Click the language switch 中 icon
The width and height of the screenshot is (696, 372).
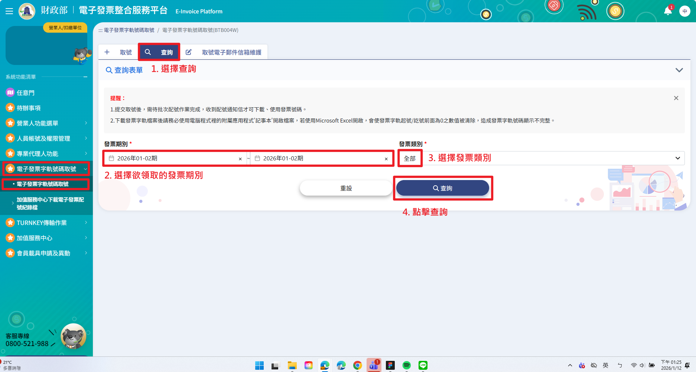(684, 11)
